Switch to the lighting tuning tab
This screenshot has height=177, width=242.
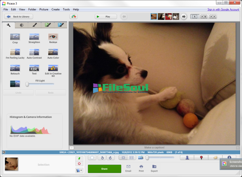click(x=21, y=25)
